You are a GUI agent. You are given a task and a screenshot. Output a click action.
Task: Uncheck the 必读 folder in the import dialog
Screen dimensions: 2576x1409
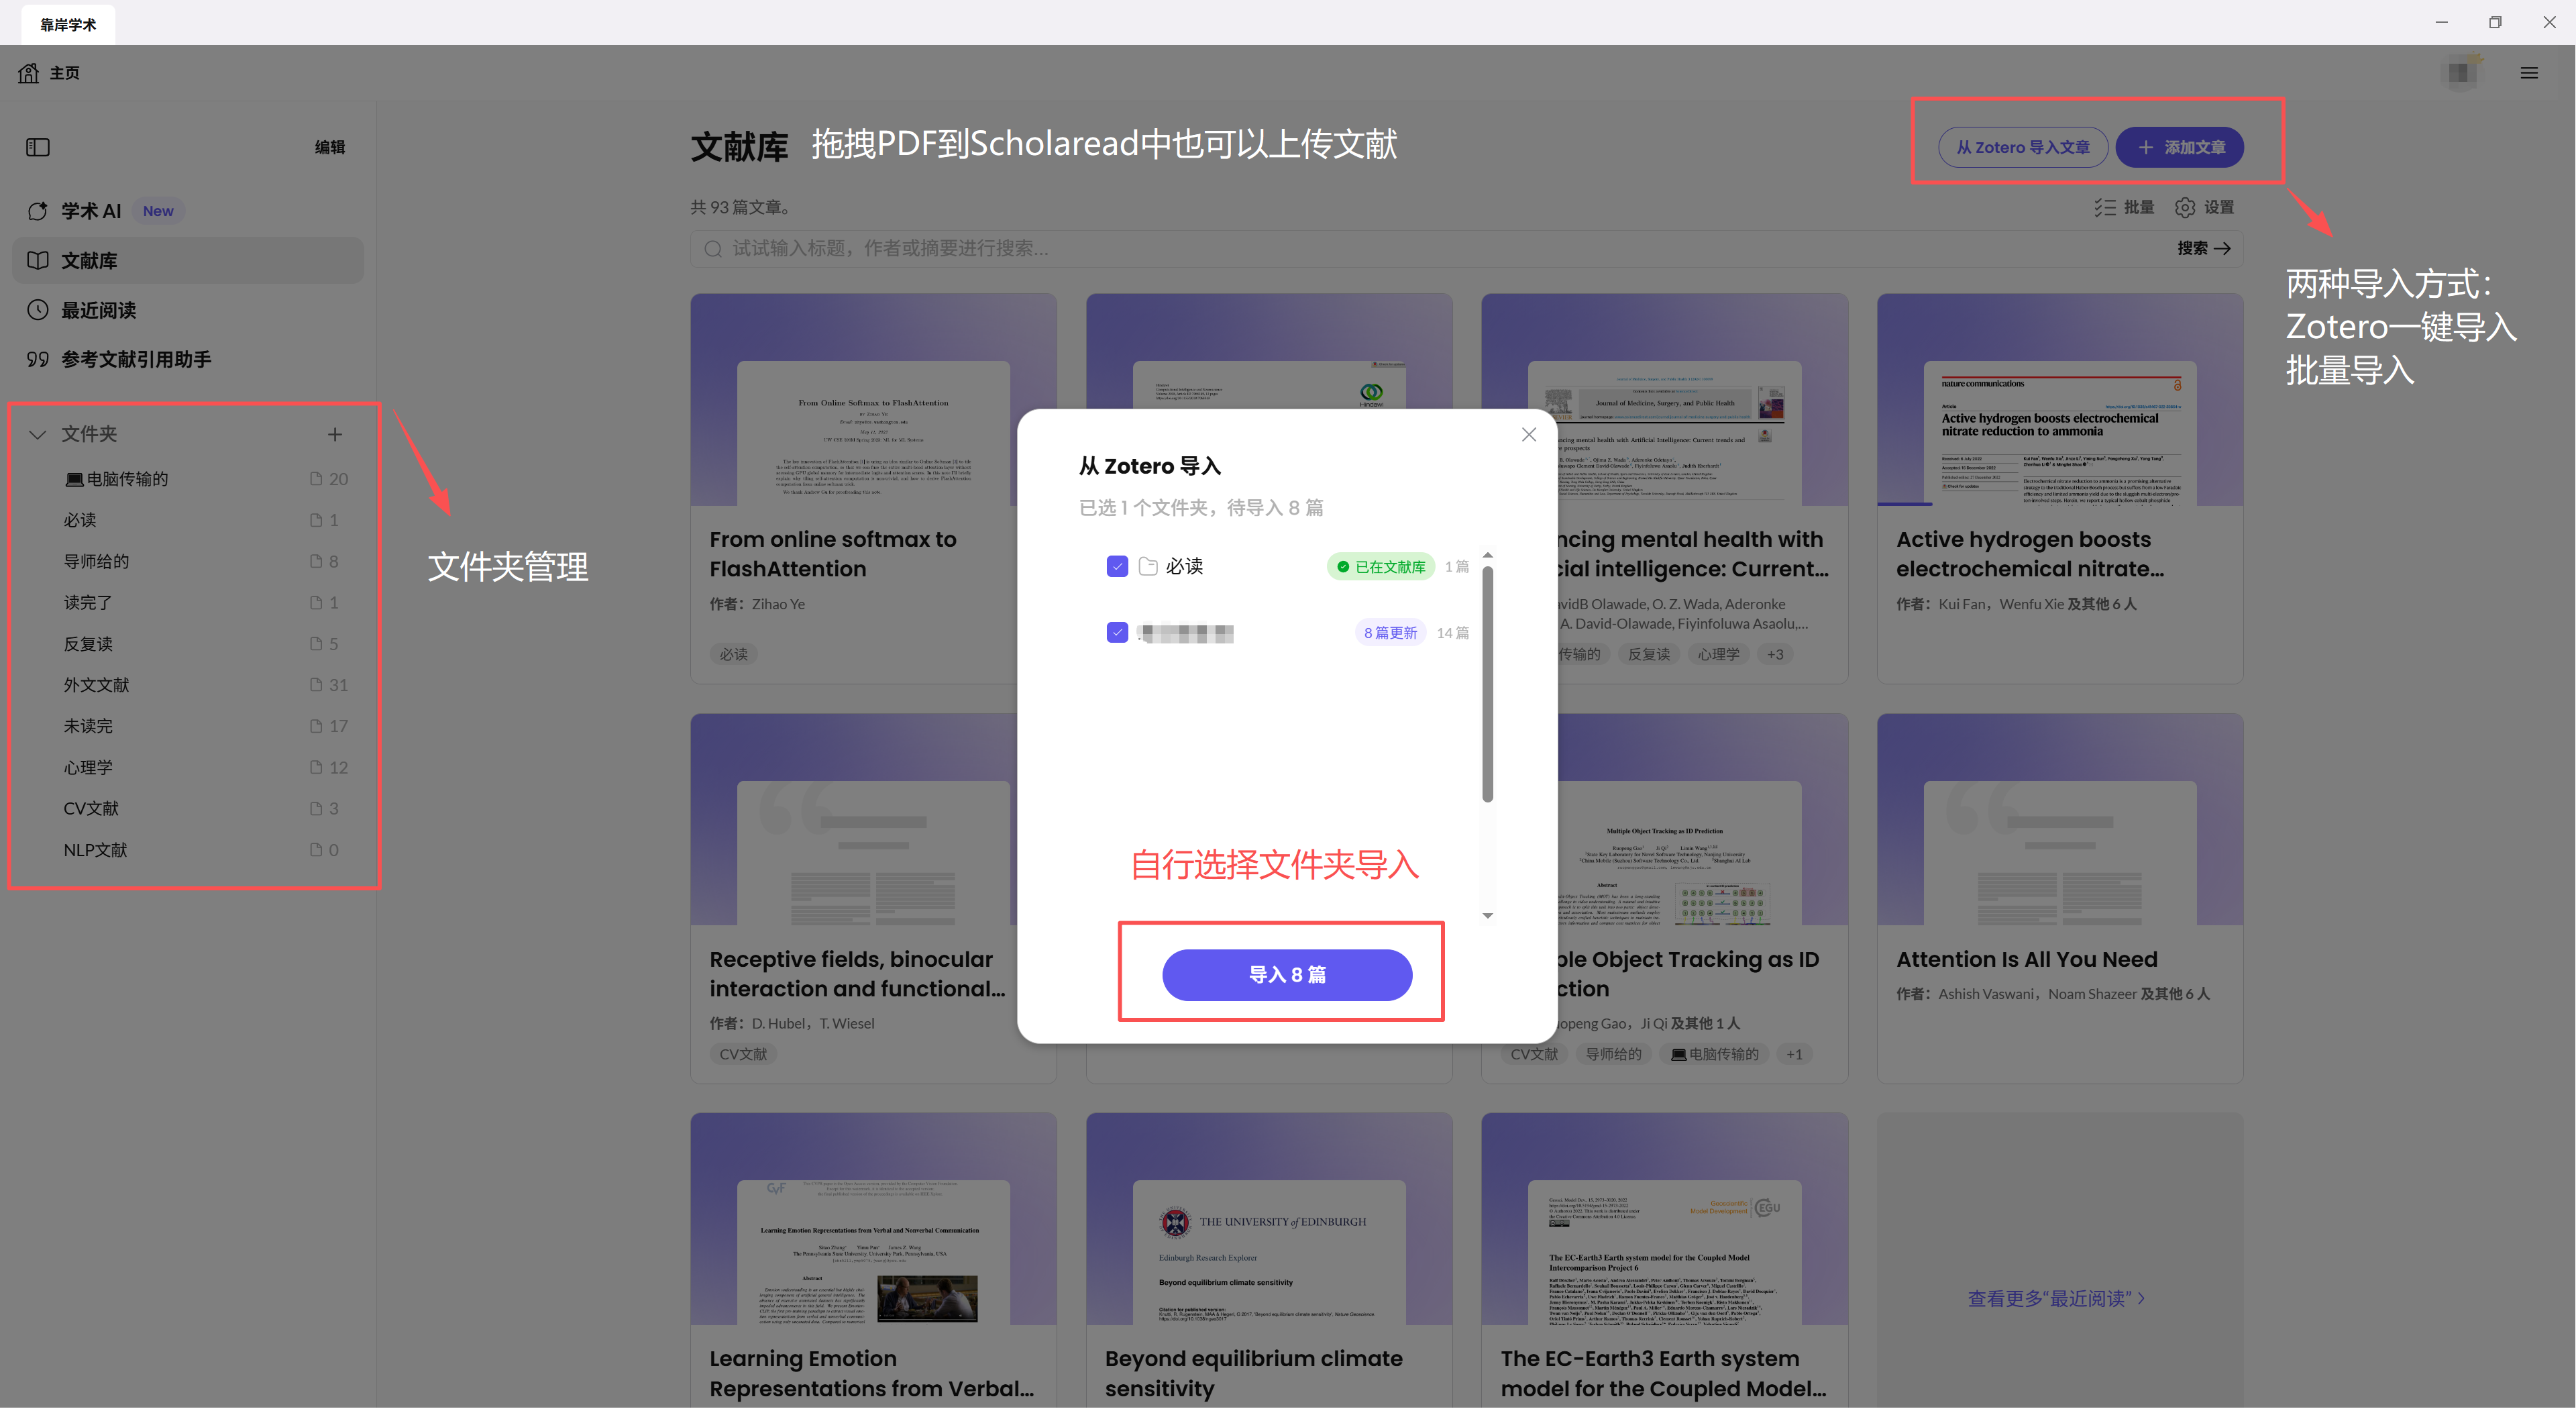coord(1117,565)
